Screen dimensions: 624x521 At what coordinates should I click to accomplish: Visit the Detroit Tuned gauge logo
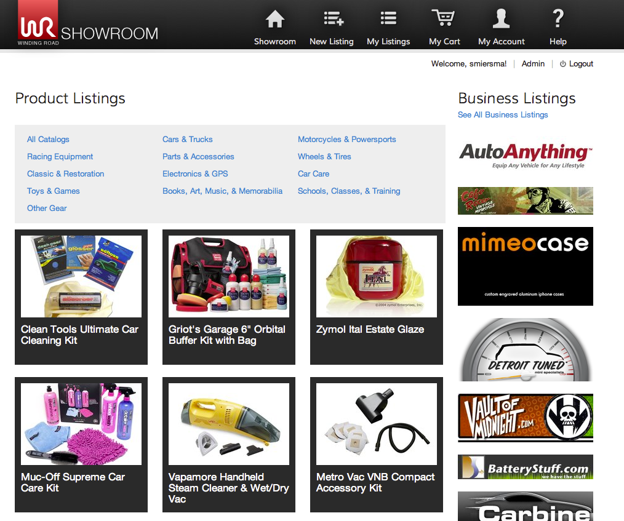[526, 349]
